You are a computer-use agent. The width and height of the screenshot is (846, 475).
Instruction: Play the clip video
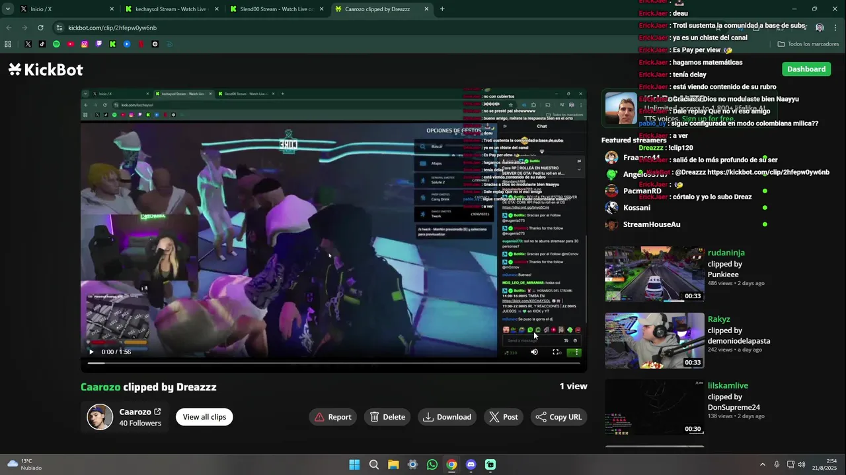[x=91, y=352]
